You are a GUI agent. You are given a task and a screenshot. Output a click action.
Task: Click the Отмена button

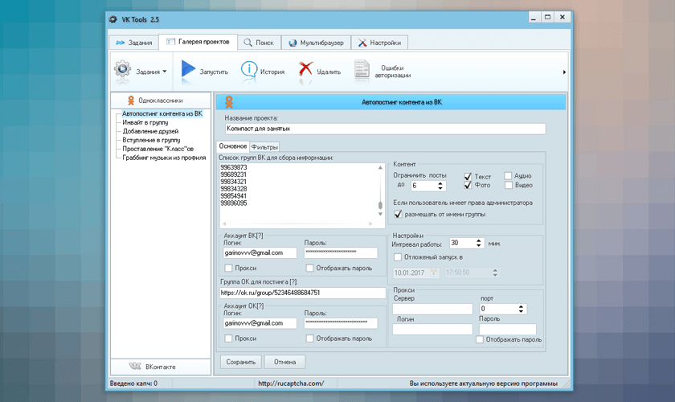point(284,362)
